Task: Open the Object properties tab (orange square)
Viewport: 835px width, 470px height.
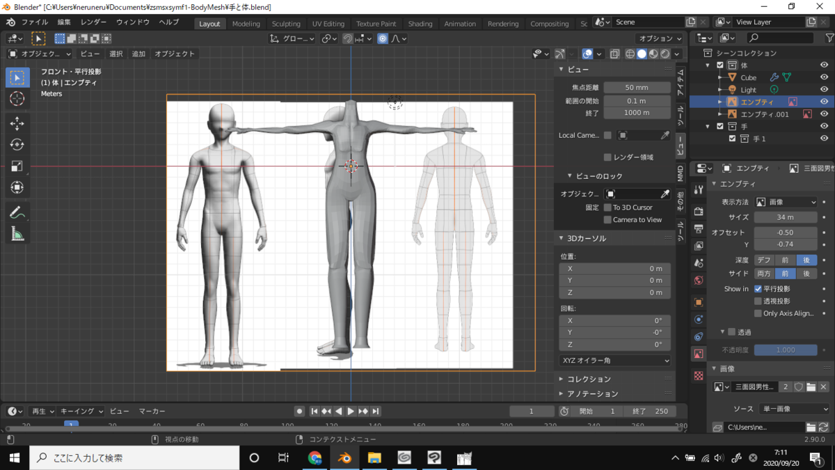Action: click(699, 302)
